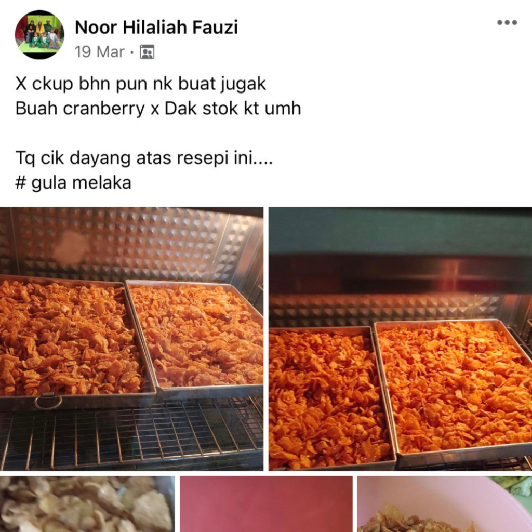The image size is (532, 532).
Task: View the pink bowl cornflakes photo
Action: click(x=445, y=504)
